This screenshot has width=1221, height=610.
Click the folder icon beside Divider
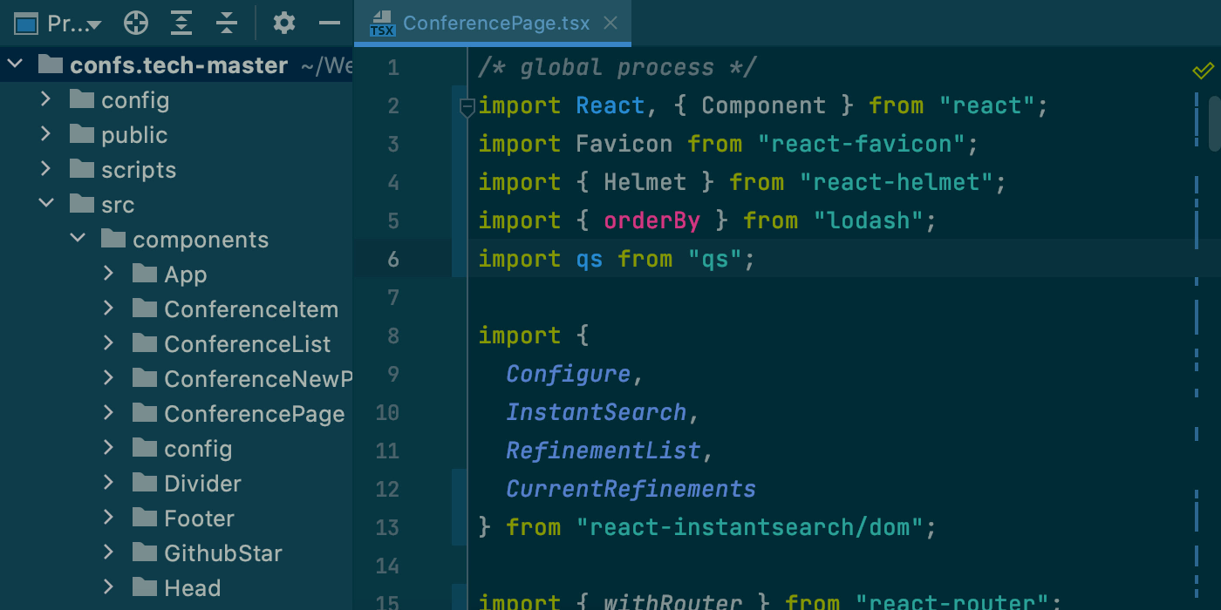tap(144, 483)
